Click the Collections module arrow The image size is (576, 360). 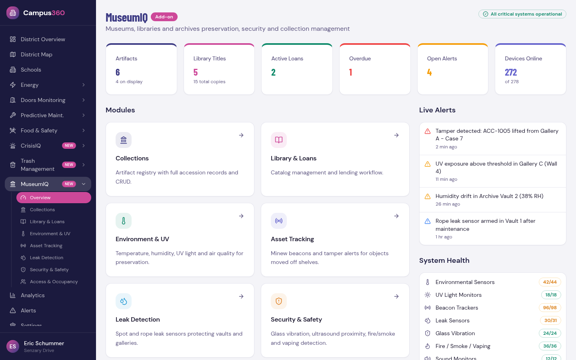pyautogui.click(x=241, y=135)
